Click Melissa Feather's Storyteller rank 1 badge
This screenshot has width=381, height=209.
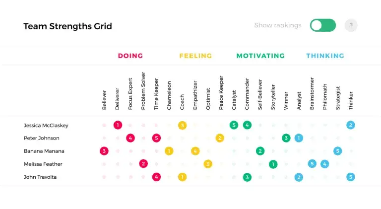click(273, 164)
